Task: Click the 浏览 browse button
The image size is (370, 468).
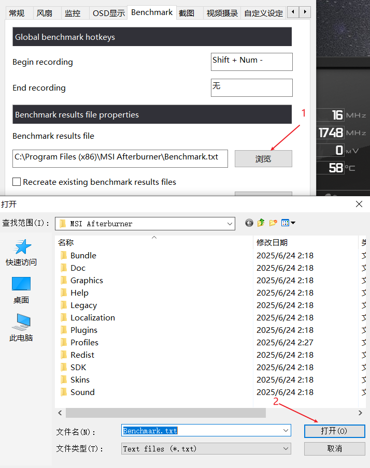Action: click(263, 158)
